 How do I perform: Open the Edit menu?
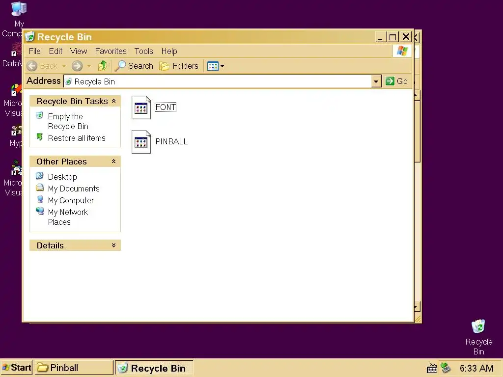(56, 51)
